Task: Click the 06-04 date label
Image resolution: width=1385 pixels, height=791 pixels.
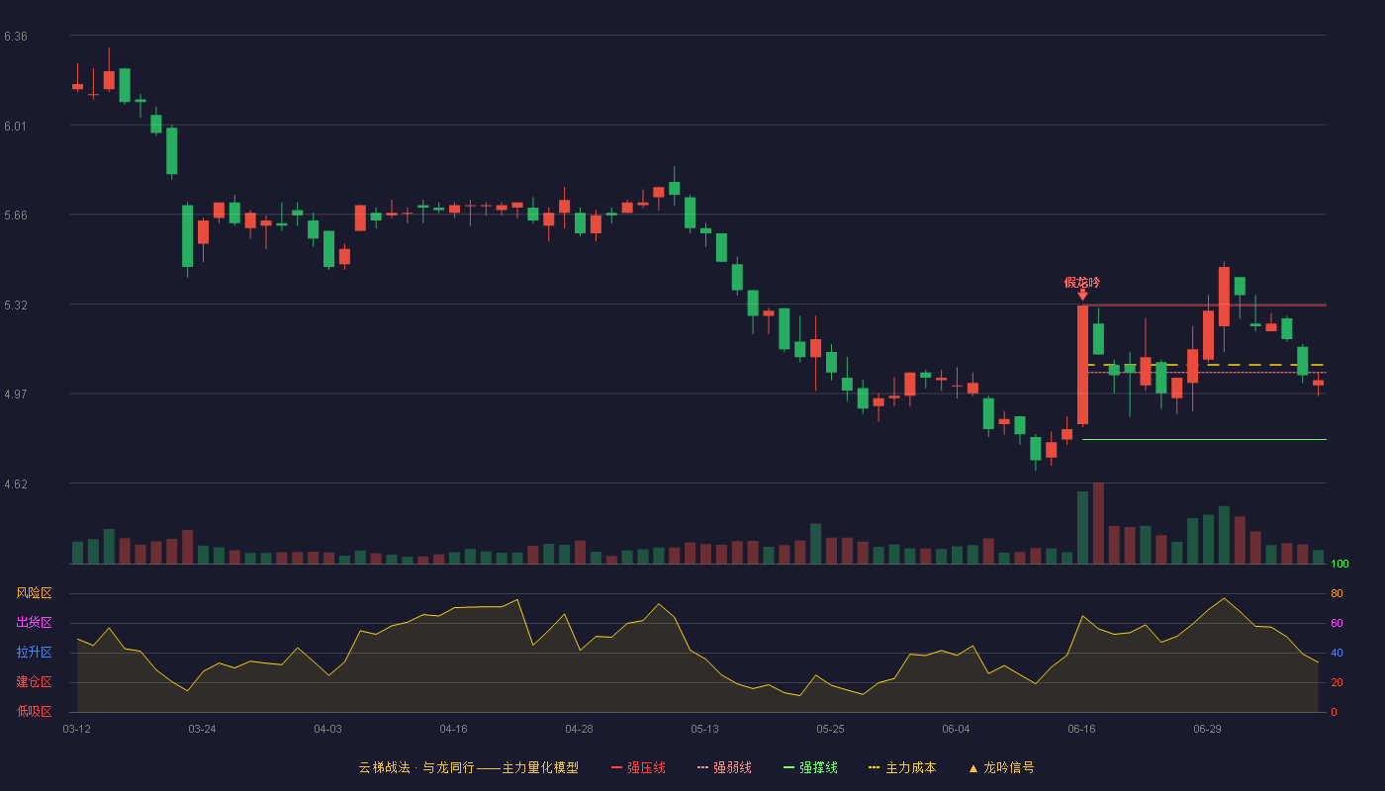Action: click(x=956, y=729)
